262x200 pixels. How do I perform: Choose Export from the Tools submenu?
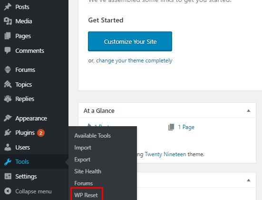tap(82, 160)
